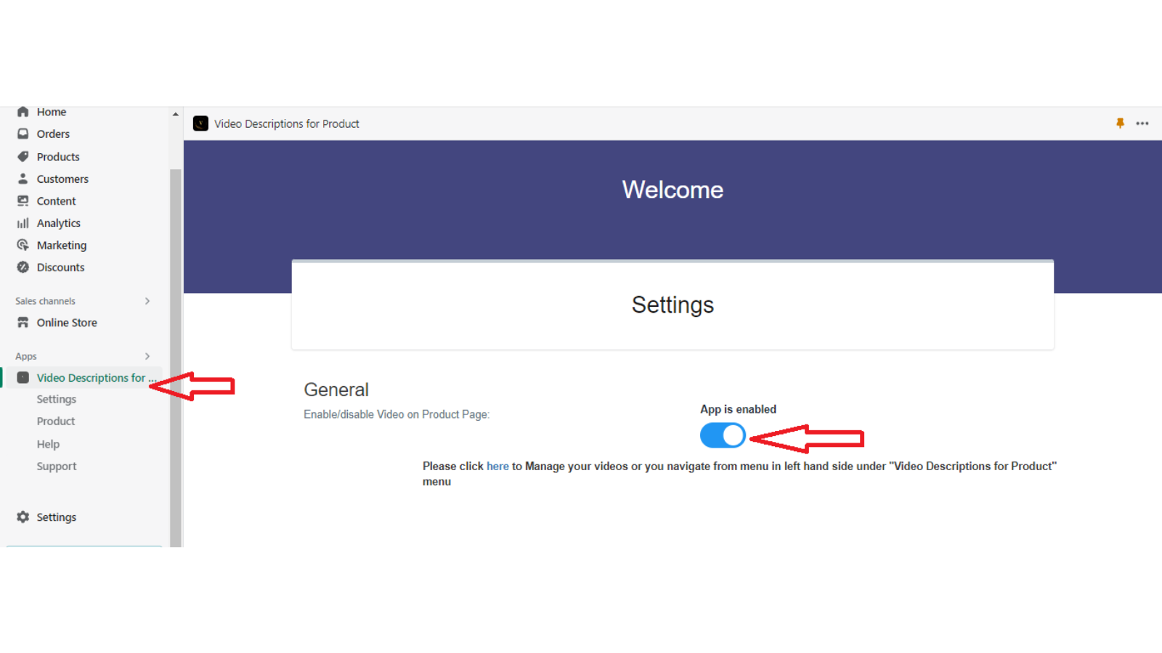The height and width of the screenshot is (653, 1162).
Task: Click the here link to manage videos
Action: [x=497, y=466]
